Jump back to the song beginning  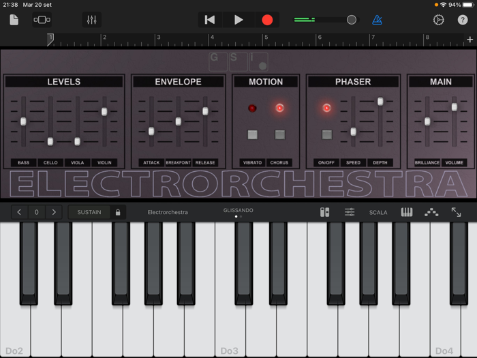pos(210,20)
